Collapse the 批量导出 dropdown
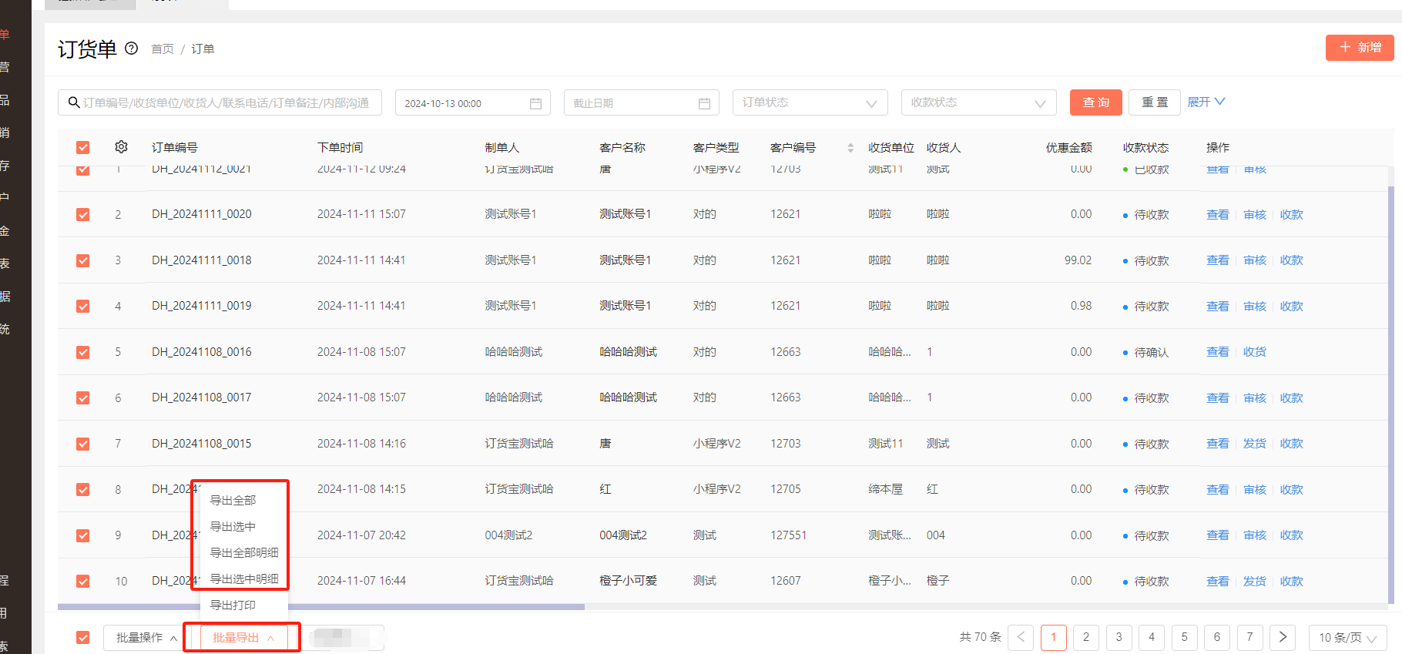 (243, 638)
